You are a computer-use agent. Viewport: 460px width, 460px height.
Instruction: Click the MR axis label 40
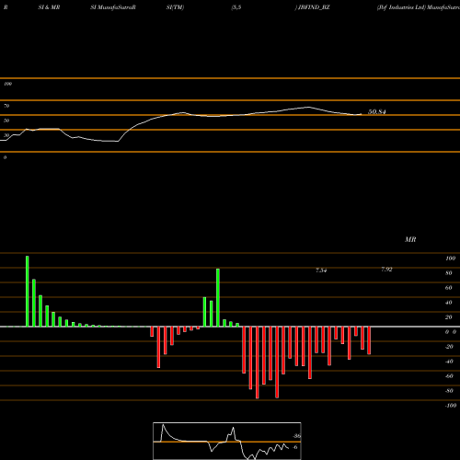449,303
